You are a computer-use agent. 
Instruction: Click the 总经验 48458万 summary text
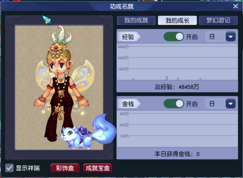pos(177,87)
